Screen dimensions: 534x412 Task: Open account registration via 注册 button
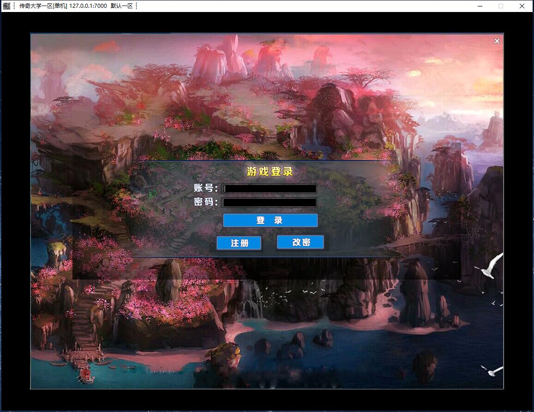239,243
